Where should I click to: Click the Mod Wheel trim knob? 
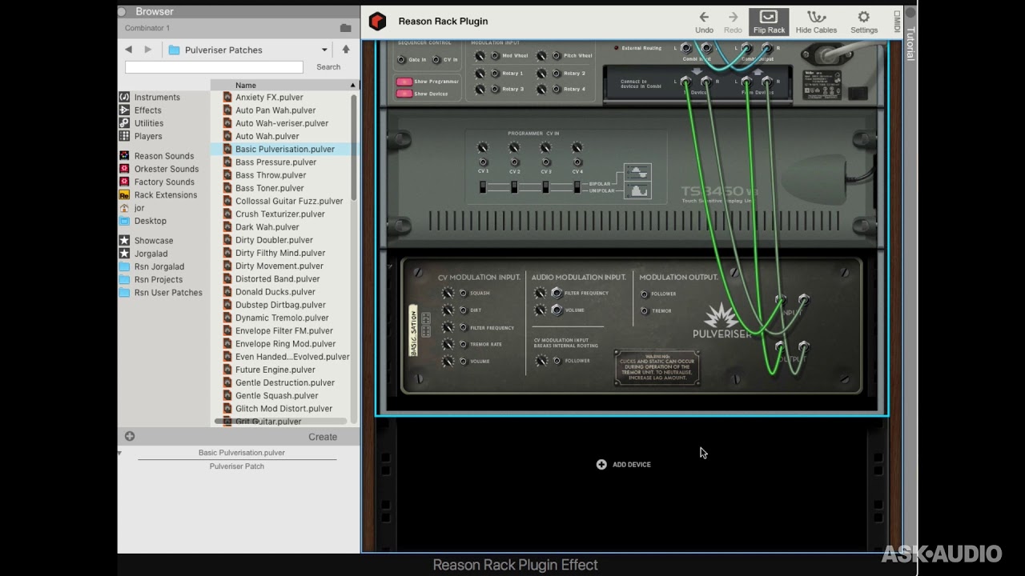(x=480, y=56)
